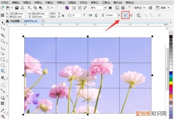Open the 视图(V) menu
The image size is (174, 119).
[x=27, y=2]
